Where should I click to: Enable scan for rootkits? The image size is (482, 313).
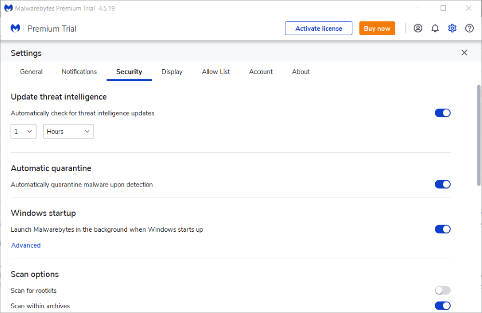point(442,290)
